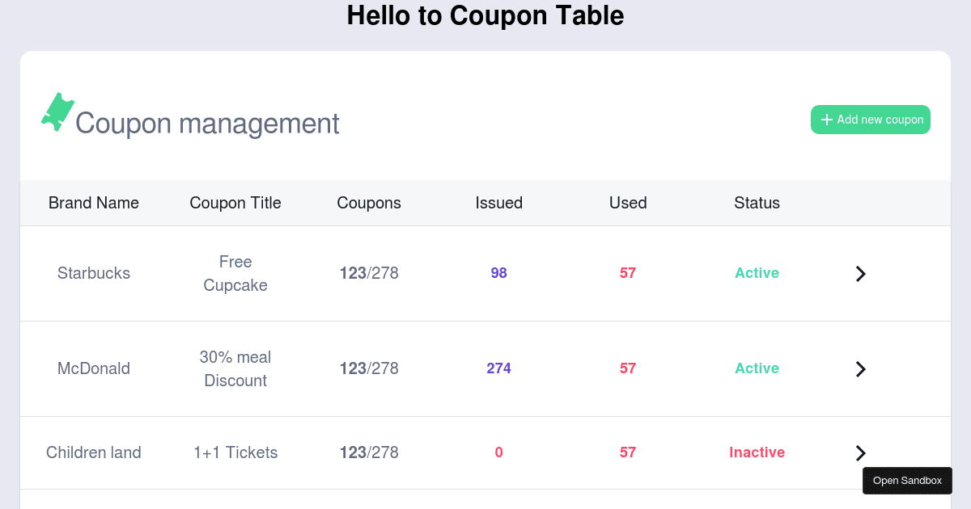This screenshot has width=971, height=509.
Task: Click the plus icon in Add new coupon
Action: (826, 120)
